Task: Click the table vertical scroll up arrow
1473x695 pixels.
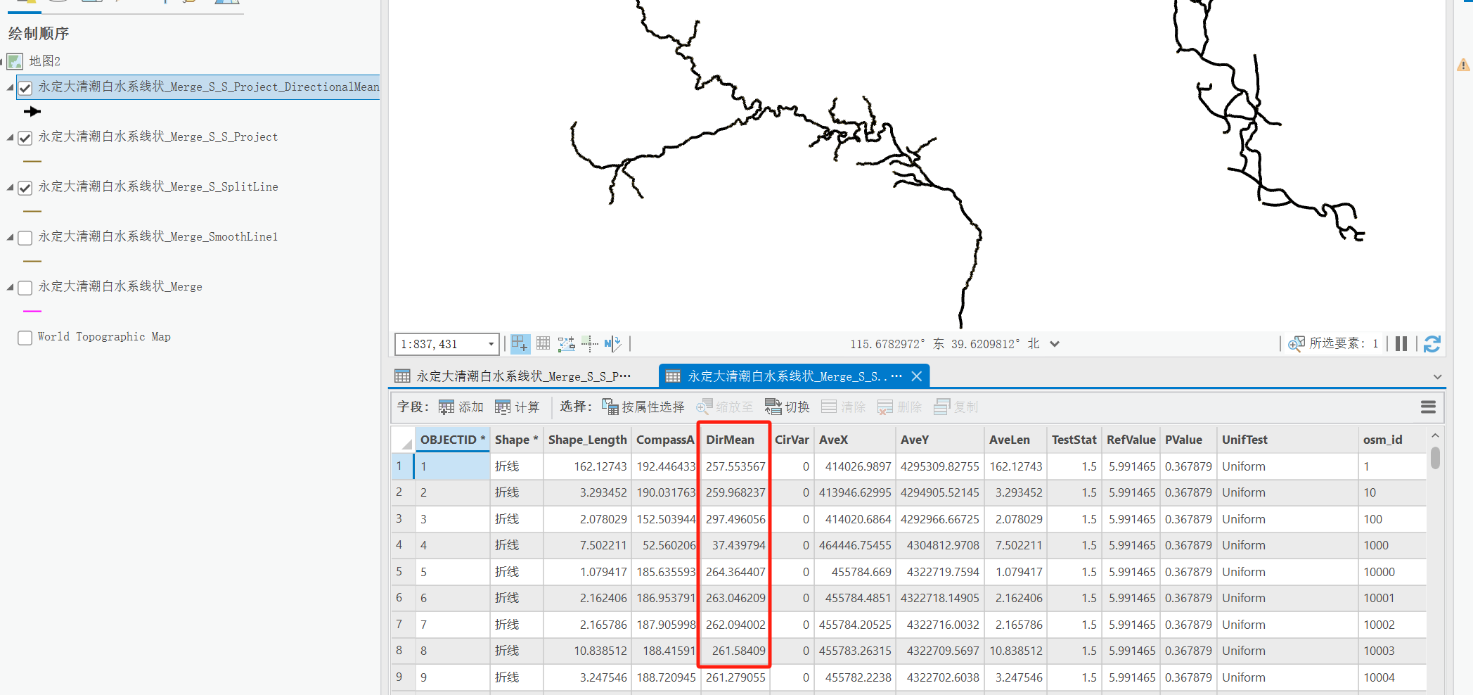Action: coord(1435,436)
